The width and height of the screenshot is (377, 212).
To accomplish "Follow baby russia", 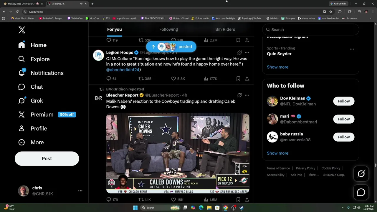I will (344, 137).
